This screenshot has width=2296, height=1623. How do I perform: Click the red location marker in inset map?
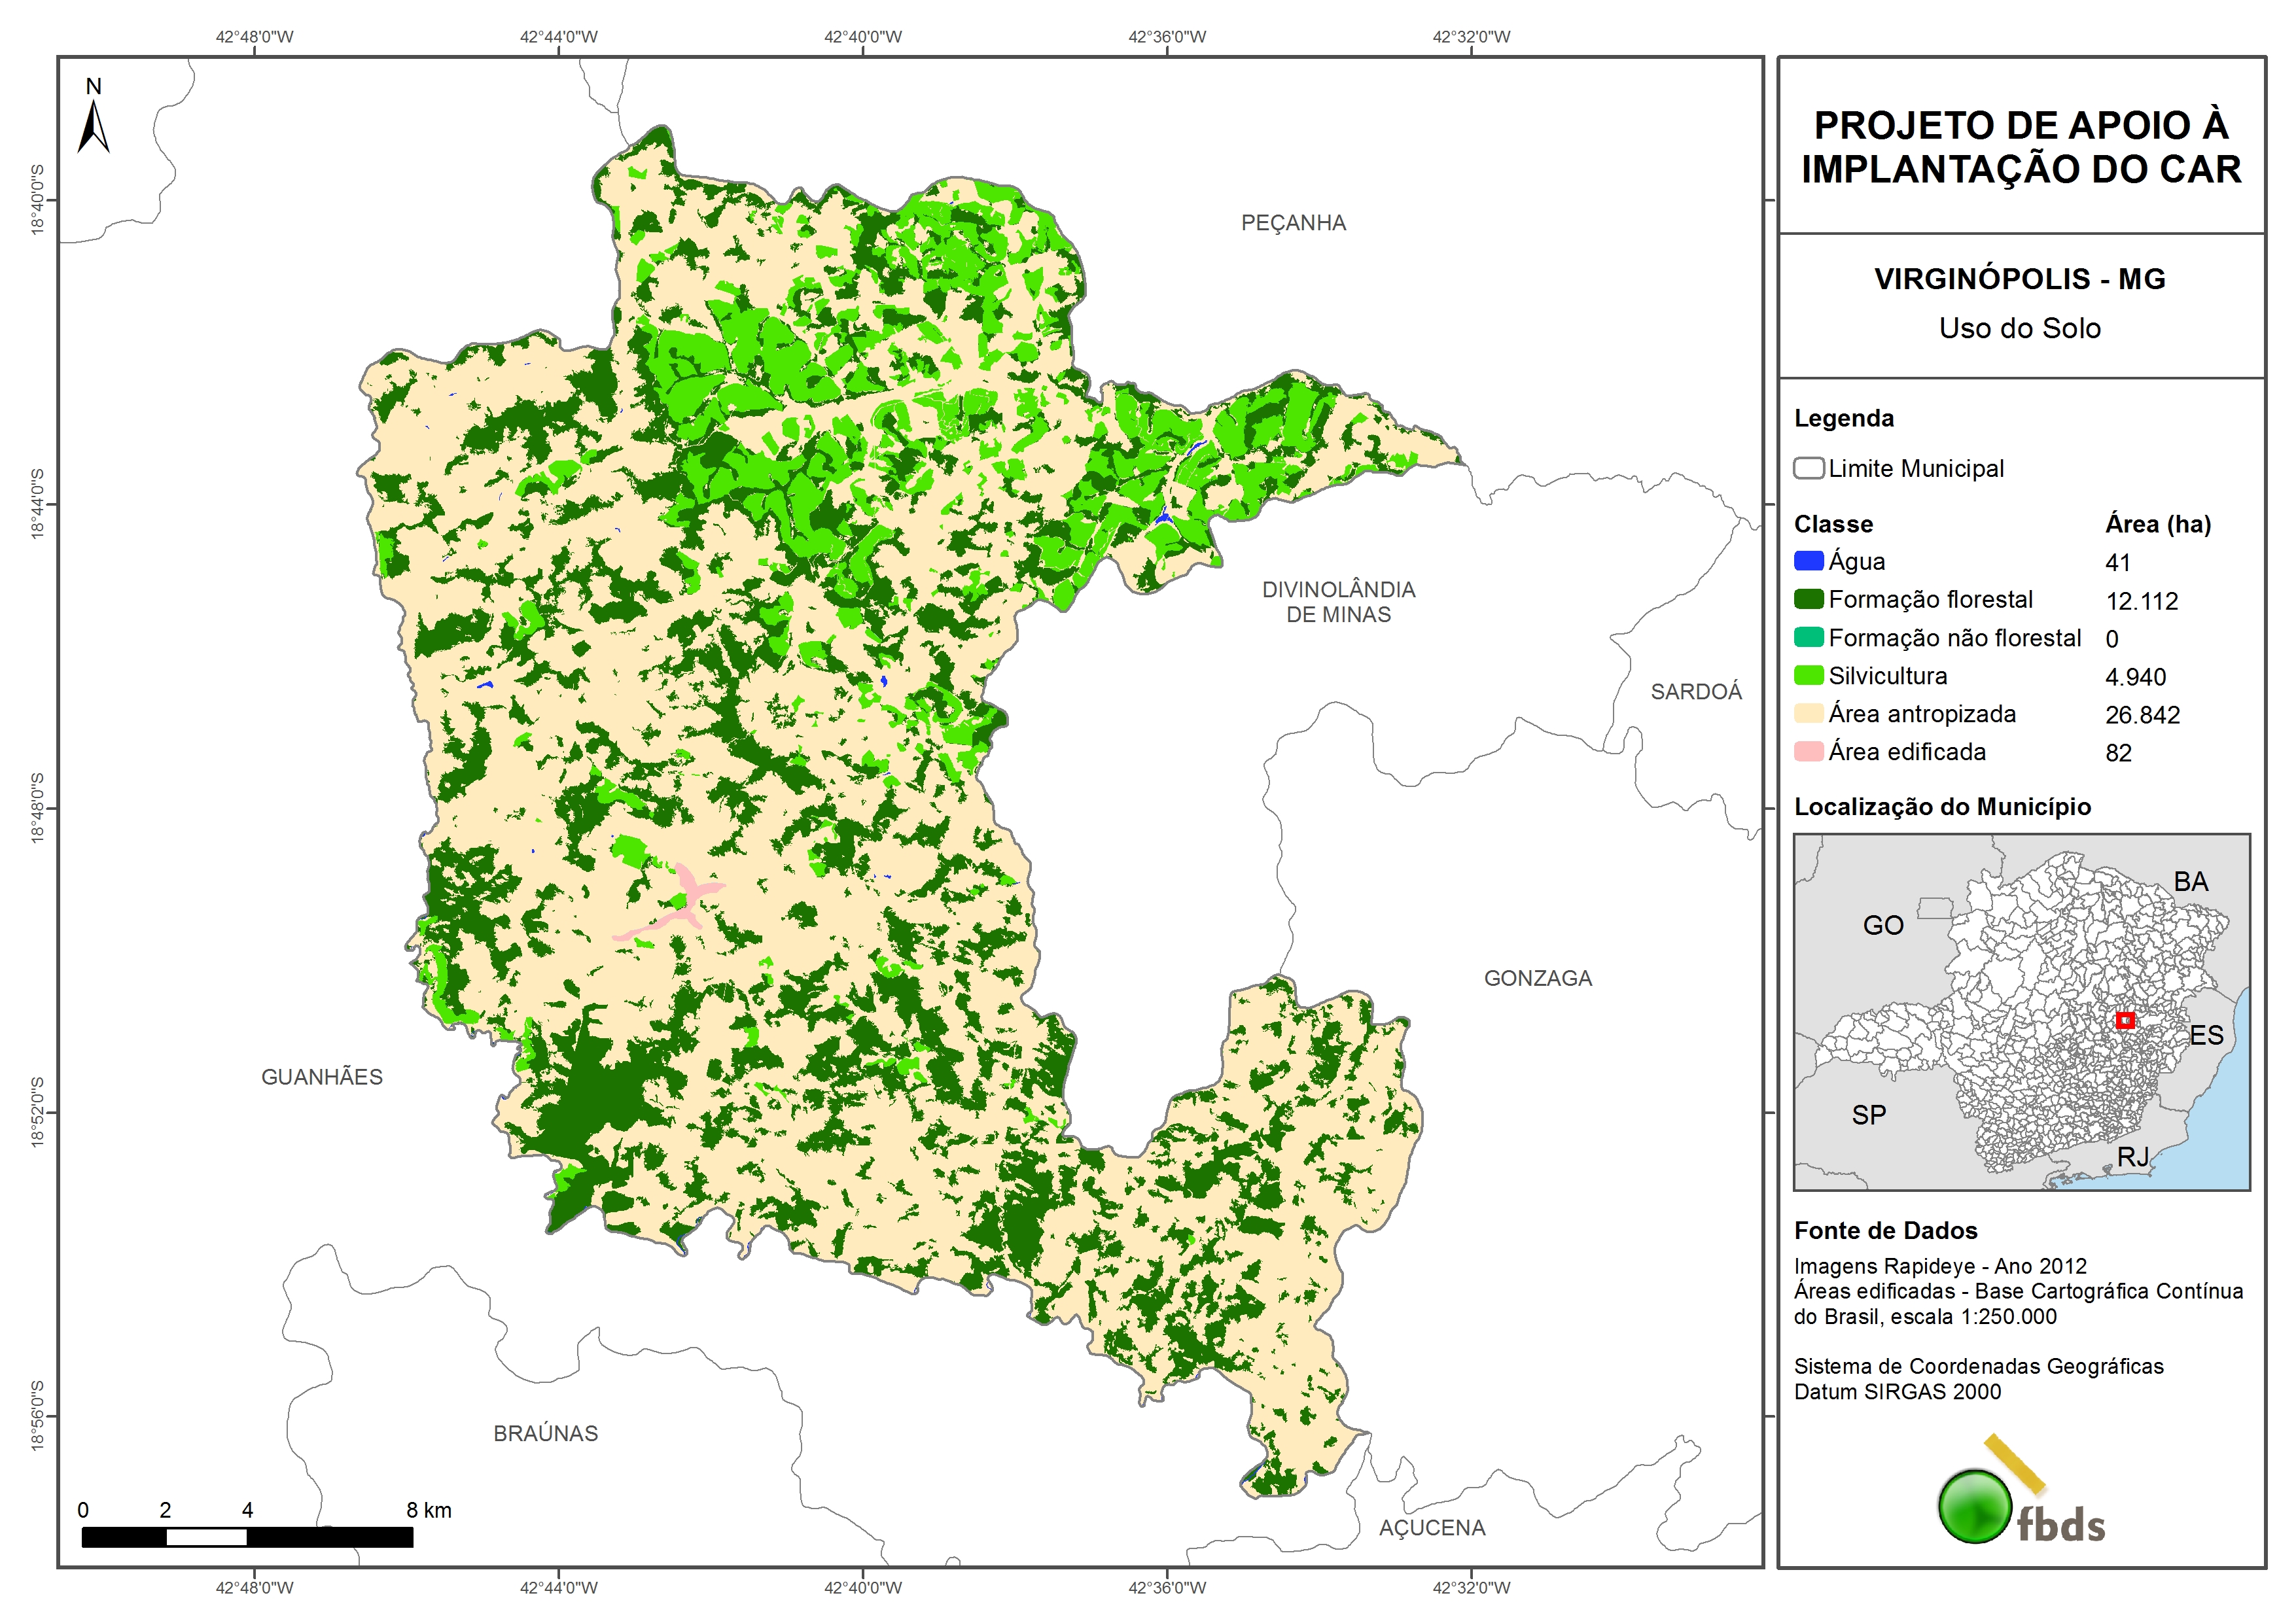coord(2125,1020)
